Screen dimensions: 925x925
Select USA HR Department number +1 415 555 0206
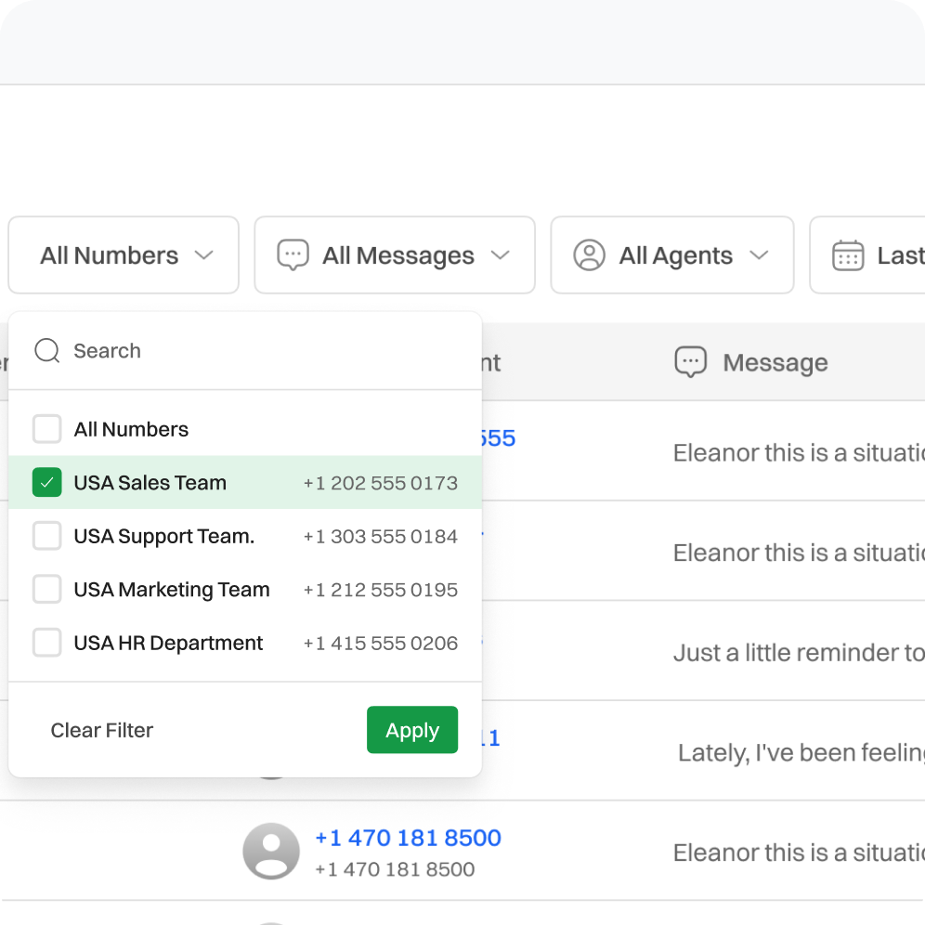(x=380, y=643)
